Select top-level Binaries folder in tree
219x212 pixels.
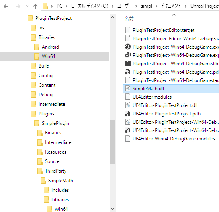pyautogui.click(x=47, y=37)
